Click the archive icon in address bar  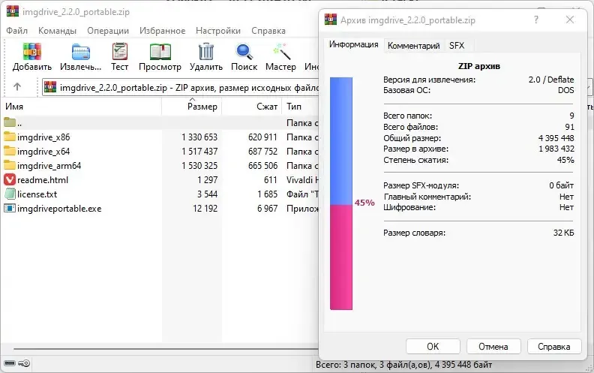[50, 87]
